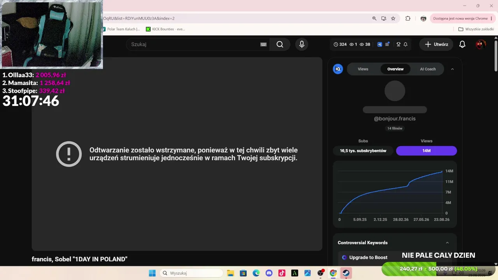The width and height of the screenshot is (498, 280).
Task: Open the Chrome three-dot menu
Action: coord(492,18)
